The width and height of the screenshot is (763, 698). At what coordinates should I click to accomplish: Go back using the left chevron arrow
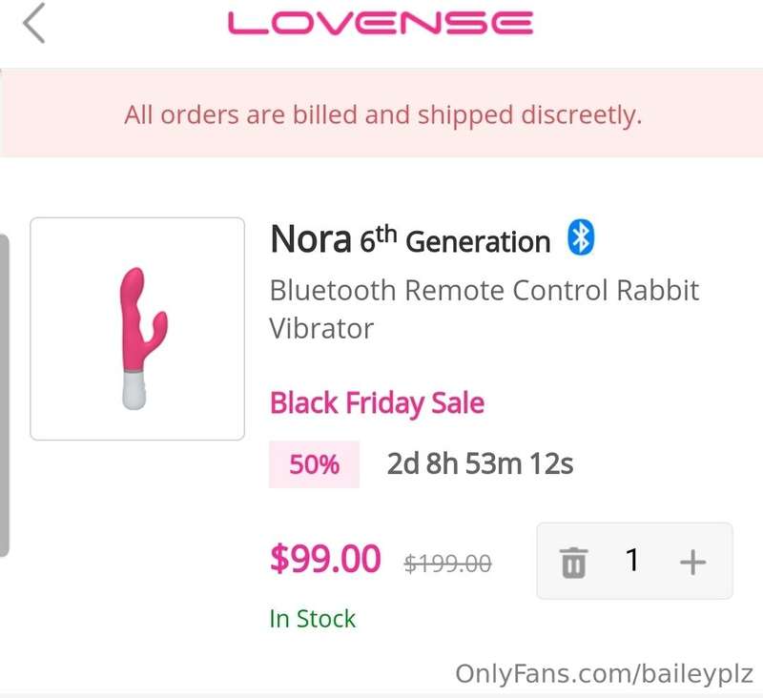(34, 23)
